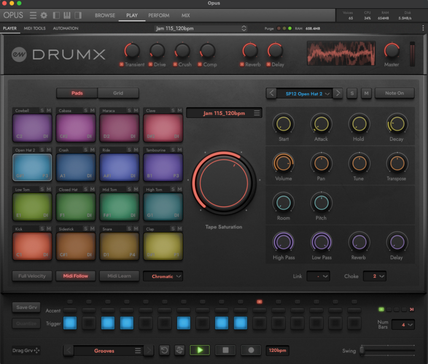Toggle the left sidebar panel icon
Image resolution: width=428 pixels, height=364 pixels.
[x=56, y=15]
